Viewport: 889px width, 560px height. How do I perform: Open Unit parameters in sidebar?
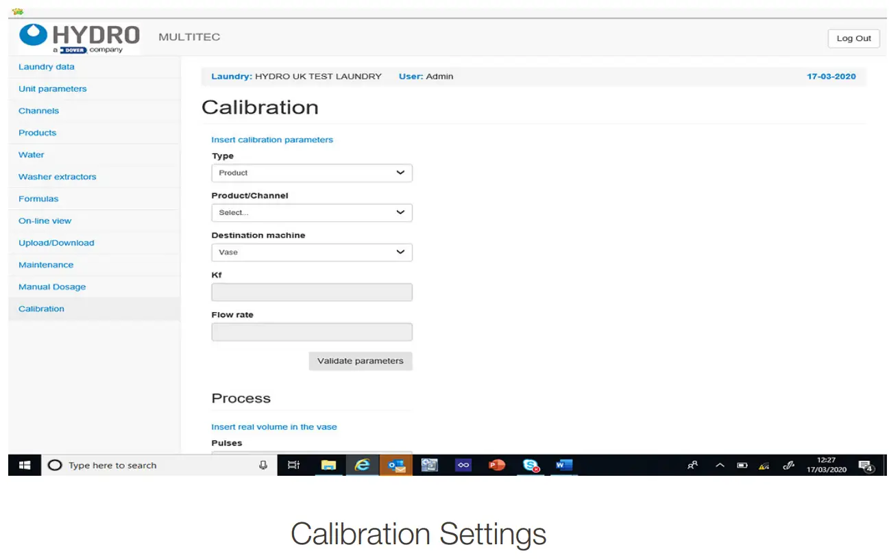coord(53,88)
